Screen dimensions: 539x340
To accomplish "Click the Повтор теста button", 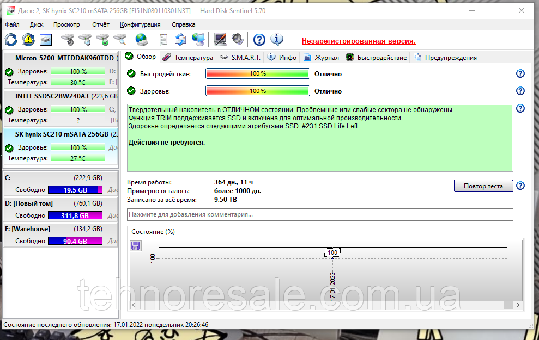I will pos(483,186).
